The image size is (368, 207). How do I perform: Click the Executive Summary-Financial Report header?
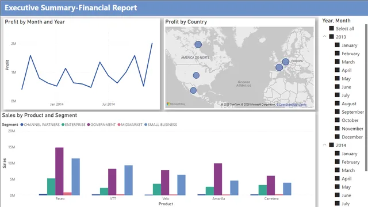(x=71, y=7)
